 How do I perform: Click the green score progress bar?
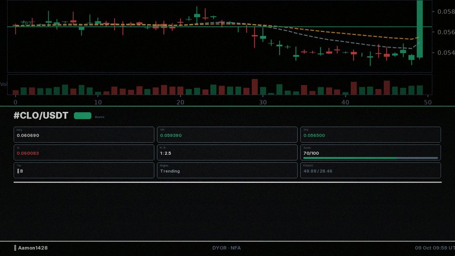click(371, 158)
